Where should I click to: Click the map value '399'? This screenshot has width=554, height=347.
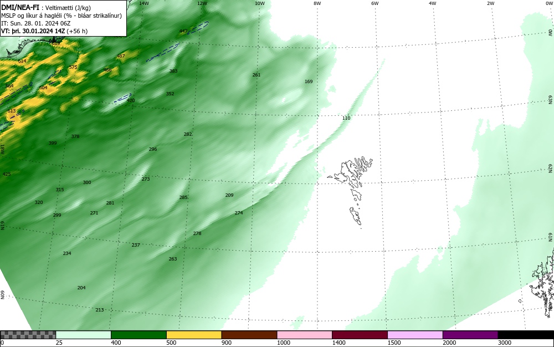tap(52, 143)
